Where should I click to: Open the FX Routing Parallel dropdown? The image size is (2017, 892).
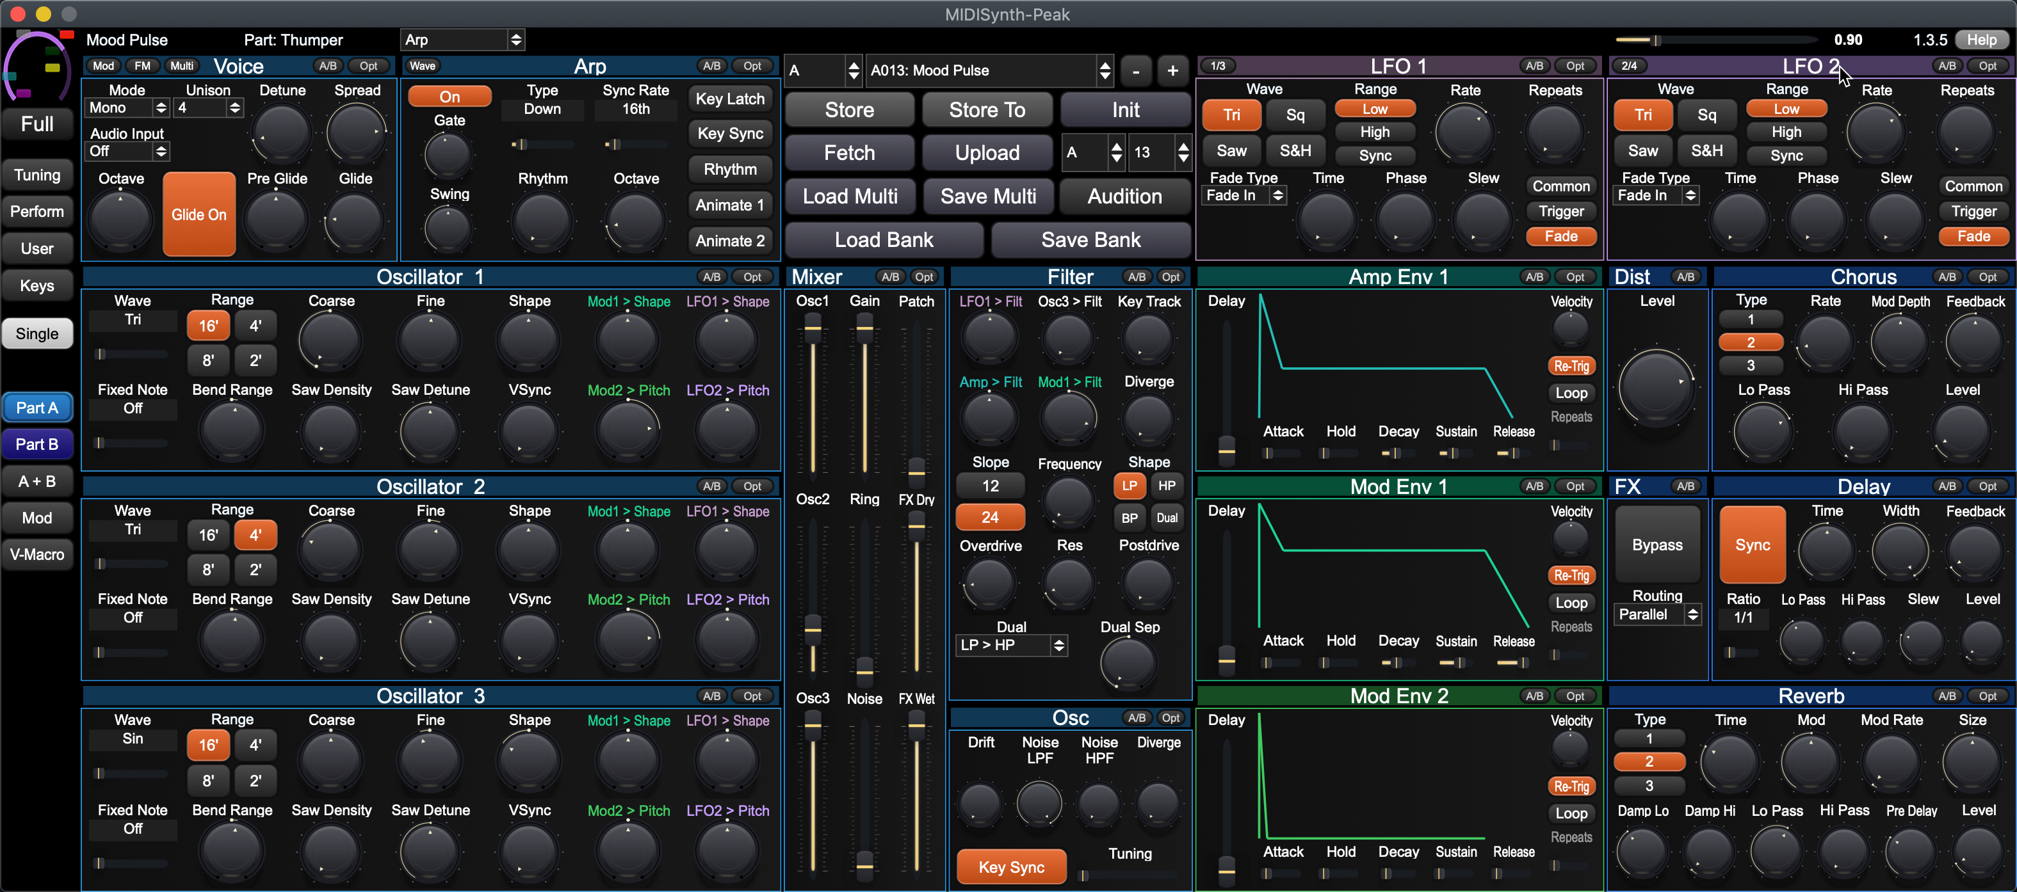pos(1657,614)
